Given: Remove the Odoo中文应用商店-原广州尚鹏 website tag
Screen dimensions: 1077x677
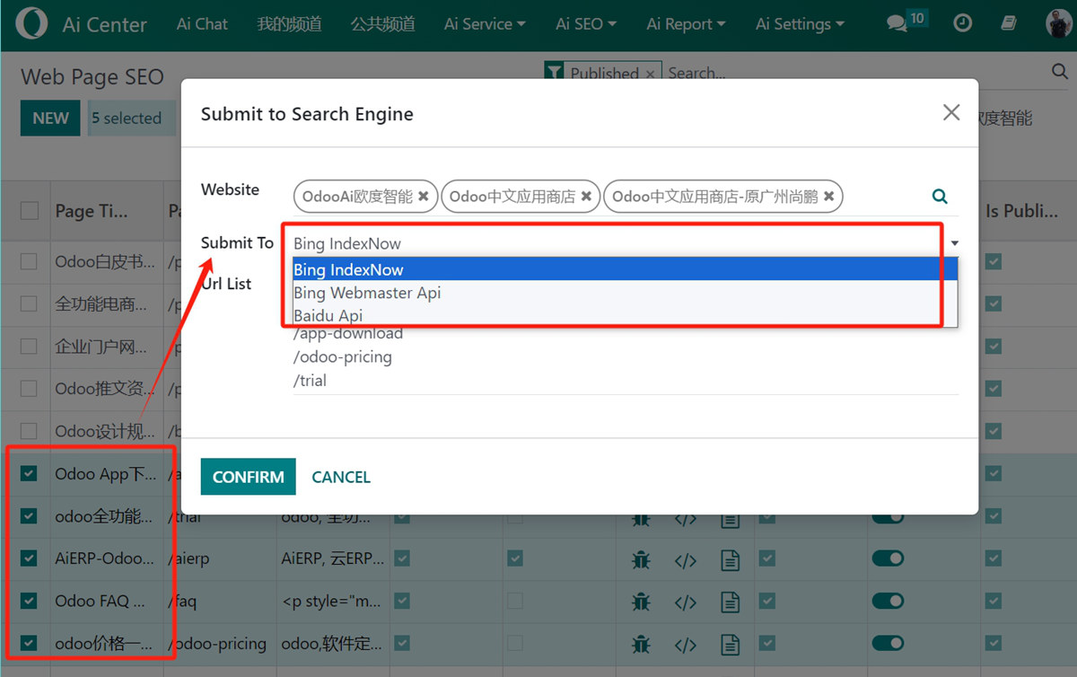Looking at the screenshot, I should click(828, 196).
